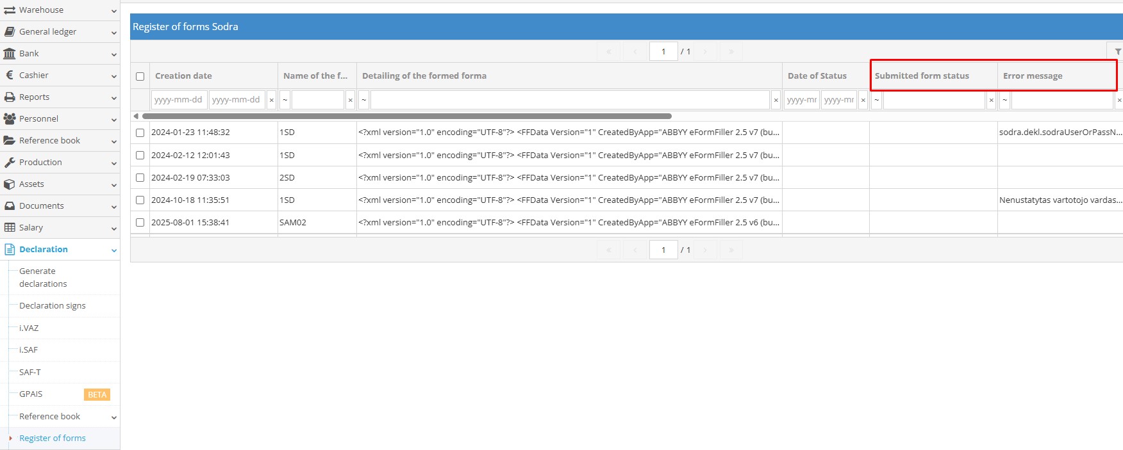1123x450 pixels.
Task: Click the Bank building icon in sidebar
Action: 10,54
